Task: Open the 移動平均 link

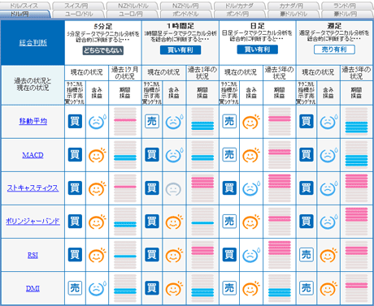Action: tap(33, 121)
